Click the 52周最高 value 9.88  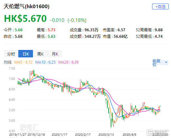click(159, 30)
